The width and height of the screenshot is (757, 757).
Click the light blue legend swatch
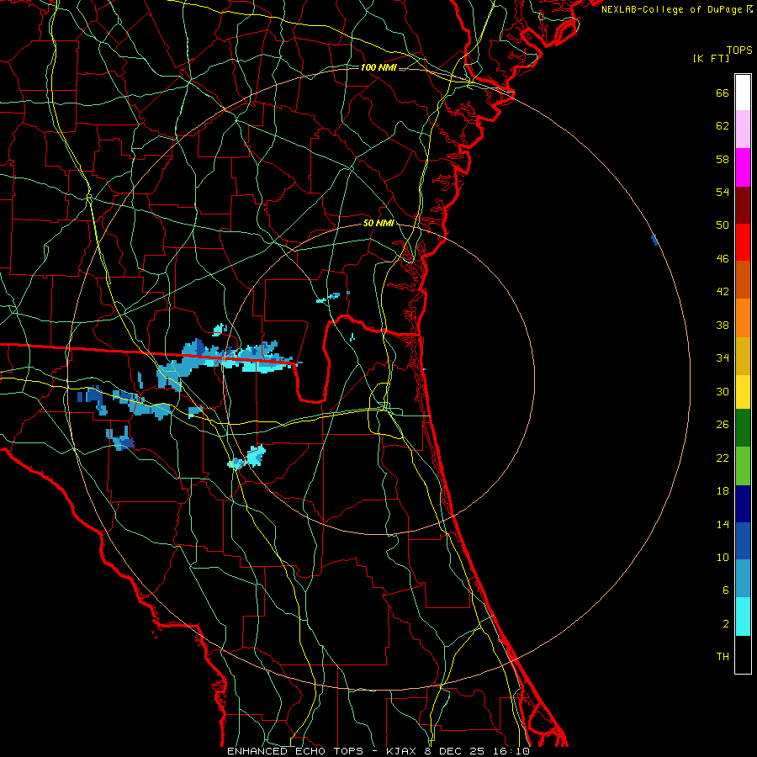point(743,579)
